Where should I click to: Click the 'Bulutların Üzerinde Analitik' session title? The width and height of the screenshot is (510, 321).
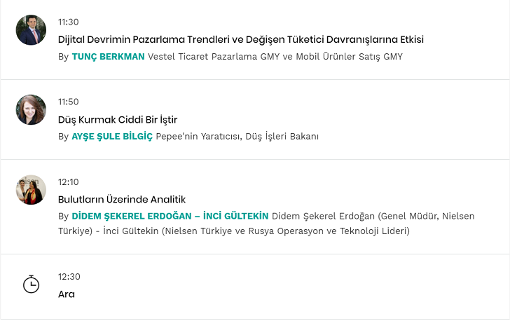[x=122, y=199]
